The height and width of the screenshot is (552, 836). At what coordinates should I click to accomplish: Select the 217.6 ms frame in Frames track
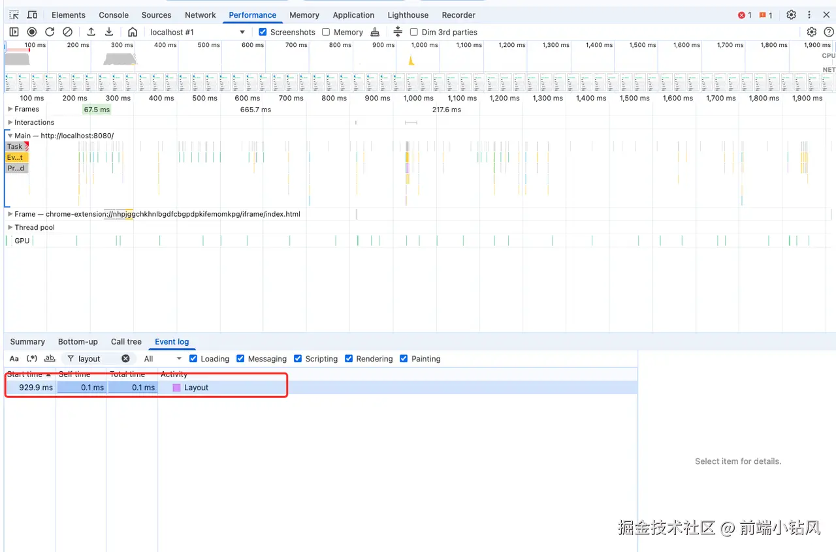coord(446,110)
